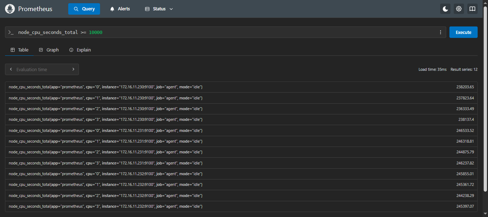Open query options three-dot menu
The height and width of the screenshot is (217, 488).
coord(440,32)
